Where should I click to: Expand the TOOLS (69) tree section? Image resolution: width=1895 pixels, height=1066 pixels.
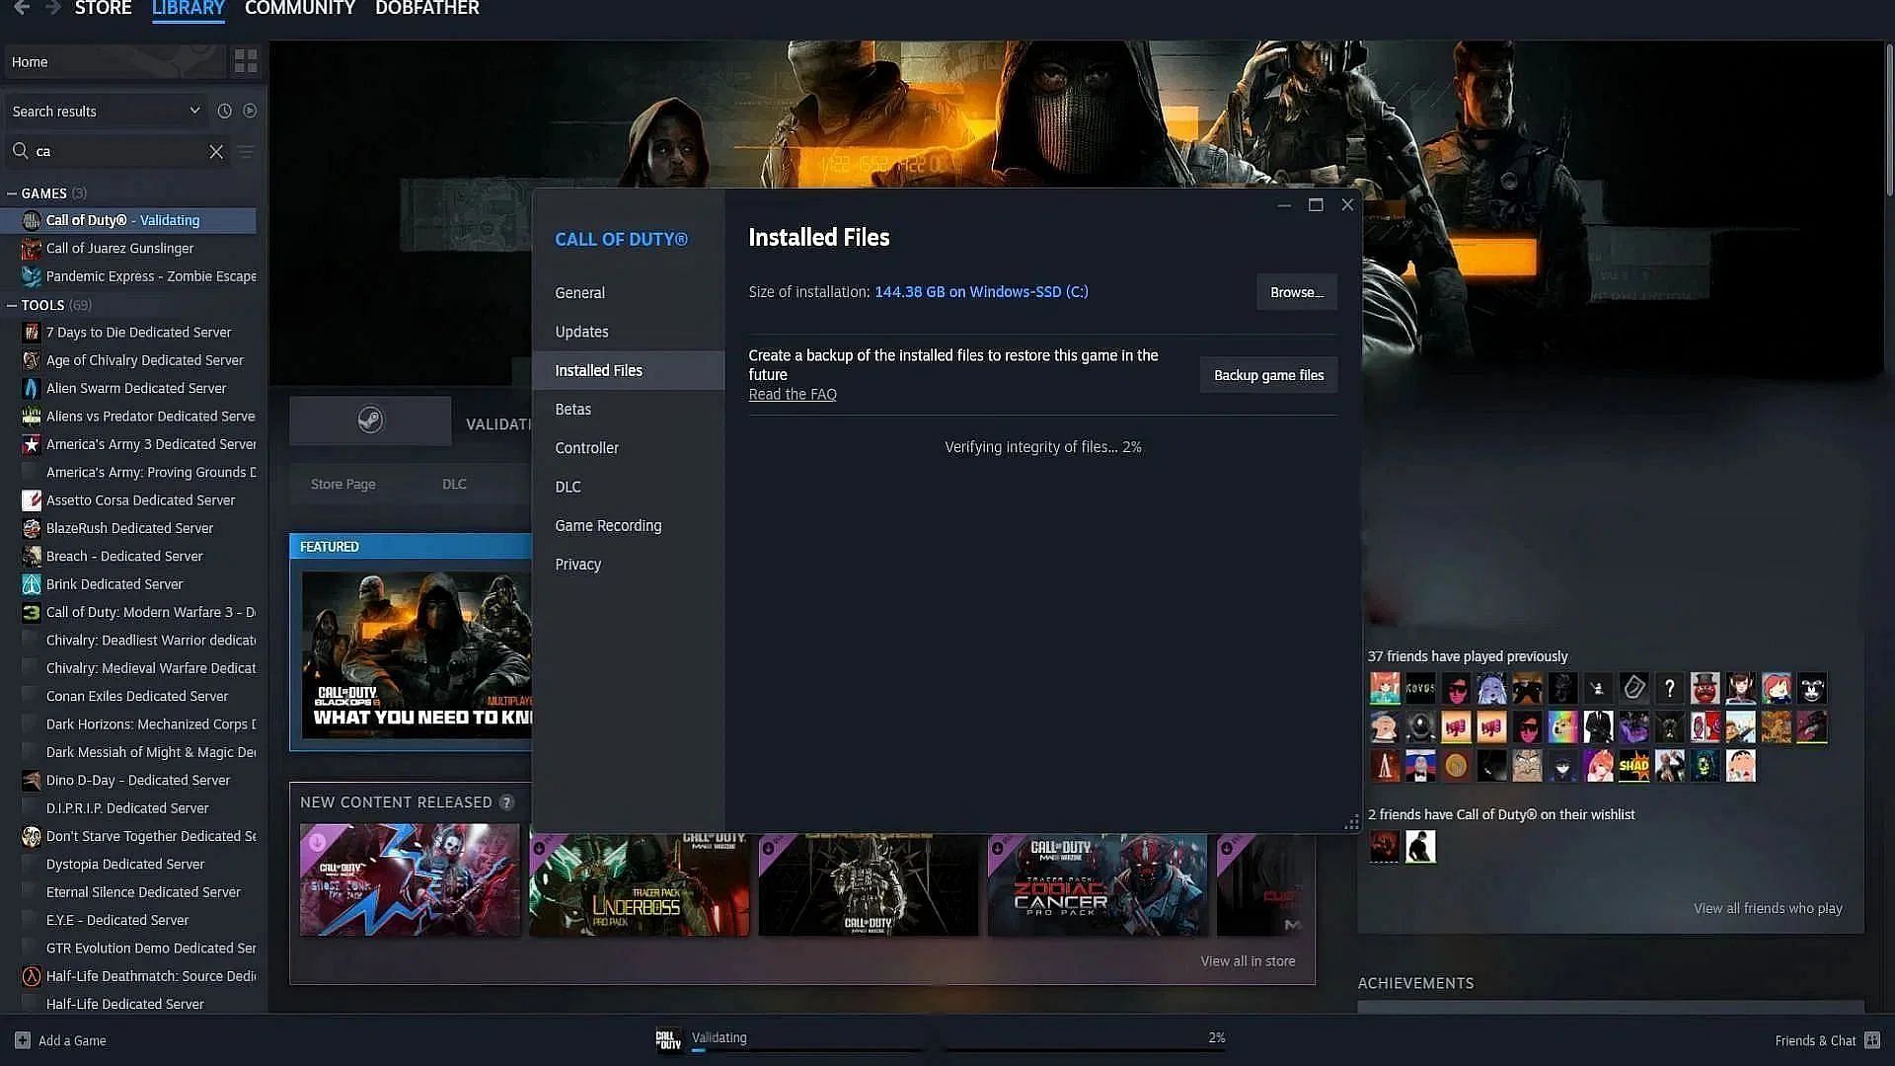pos(12,305)
